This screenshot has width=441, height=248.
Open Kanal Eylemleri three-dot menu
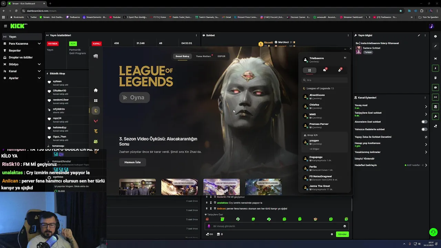pyautogui.click(x=425, y=97)
